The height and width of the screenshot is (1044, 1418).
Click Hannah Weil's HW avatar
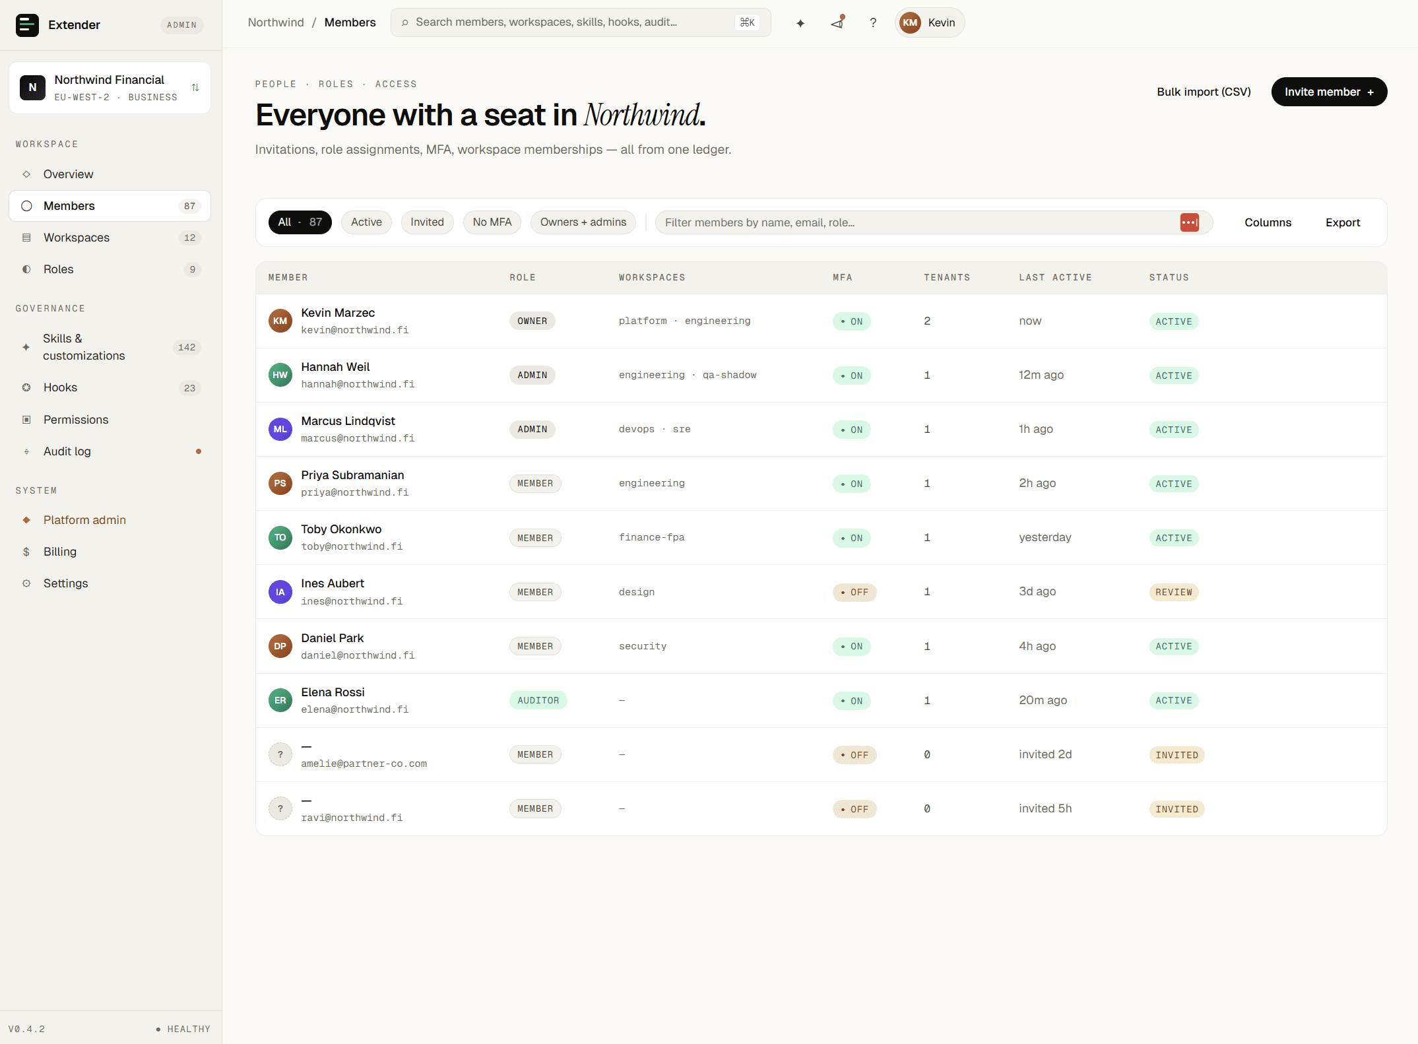point(280,375)
